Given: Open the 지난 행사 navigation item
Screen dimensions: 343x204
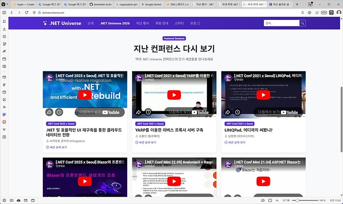Looking at the screenshot, I should click(142, 23).
